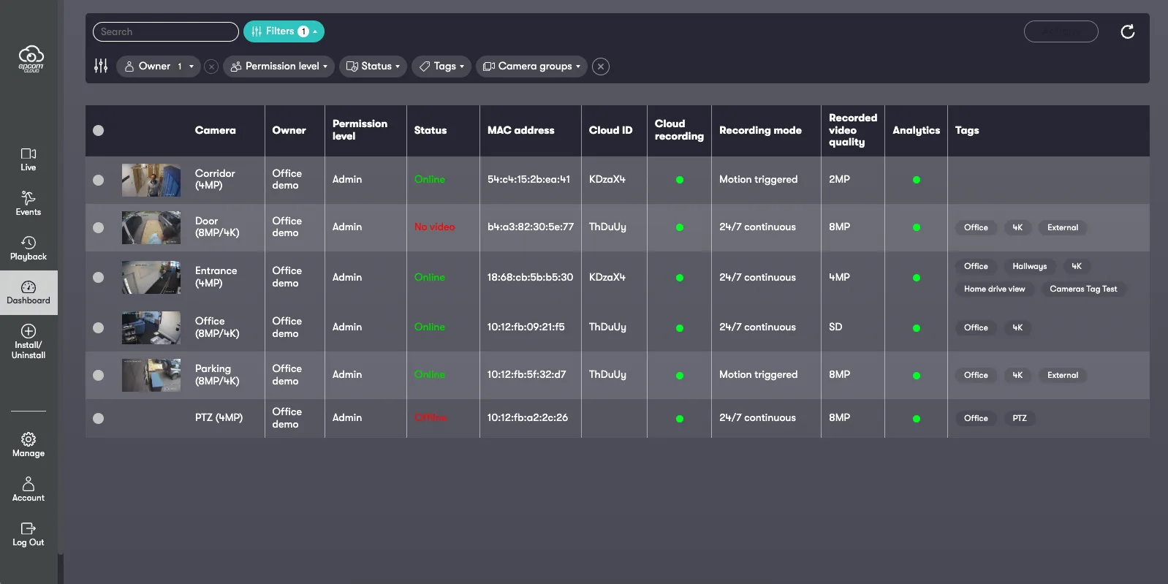1168x584 pixels.
Task: Expand the Permission level filter dropdown
Action: click(x=278, y=67)
